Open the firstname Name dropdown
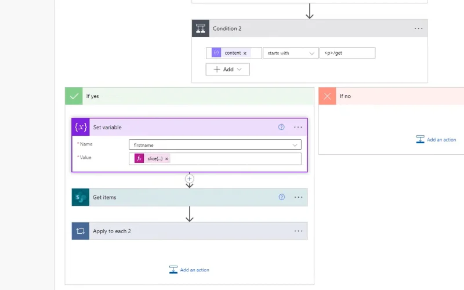Viewport: 464px width, 290px height. (215, 144)
